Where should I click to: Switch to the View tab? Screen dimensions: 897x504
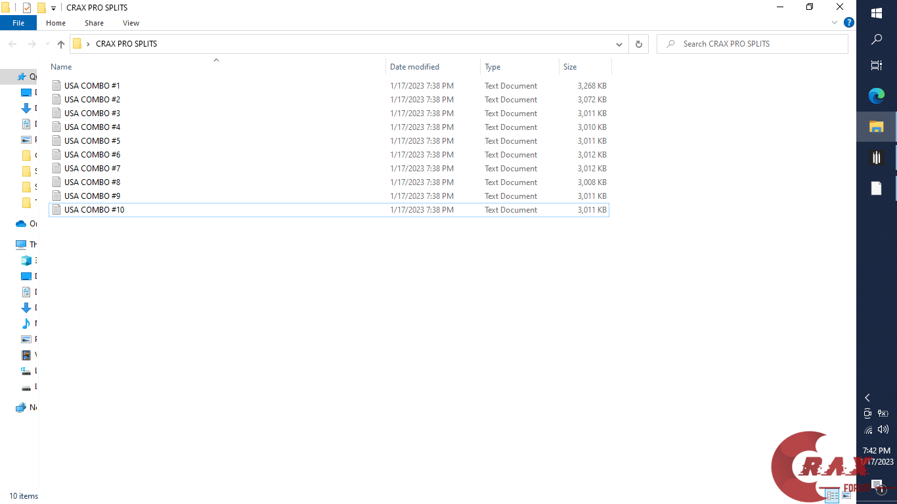[x=131, y=22]
